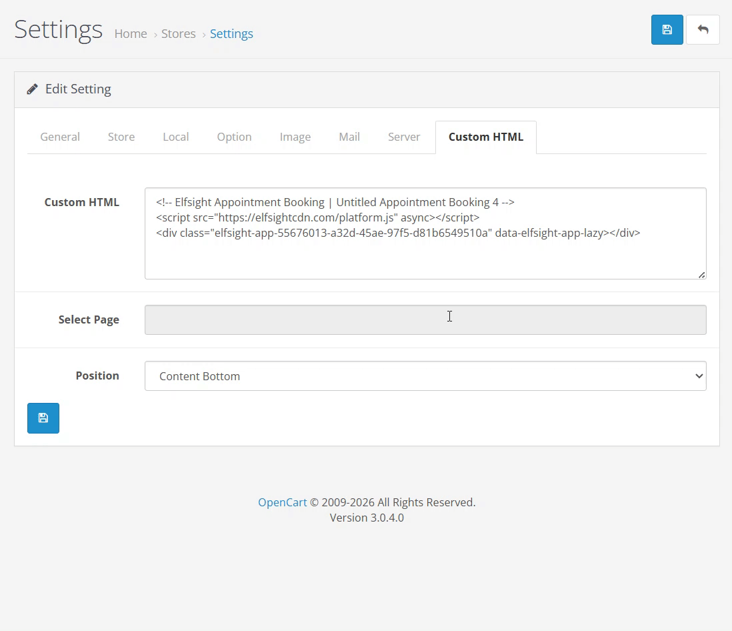Click the Position label
The image size is (732, 631).
(97, 376)
